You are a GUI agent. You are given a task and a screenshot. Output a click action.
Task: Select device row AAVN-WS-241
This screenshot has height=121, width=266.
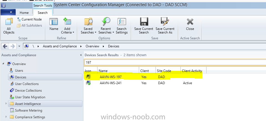pyautogui.click(x=143, y=83)
